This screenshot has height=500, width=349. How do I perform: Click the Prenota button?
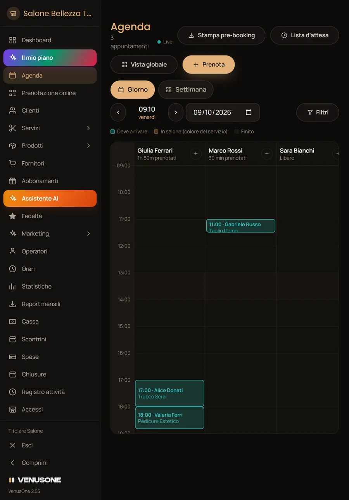coord(209,65)
